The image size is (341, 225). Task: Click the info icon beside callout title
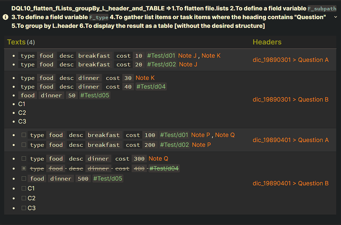coord(5,17)
